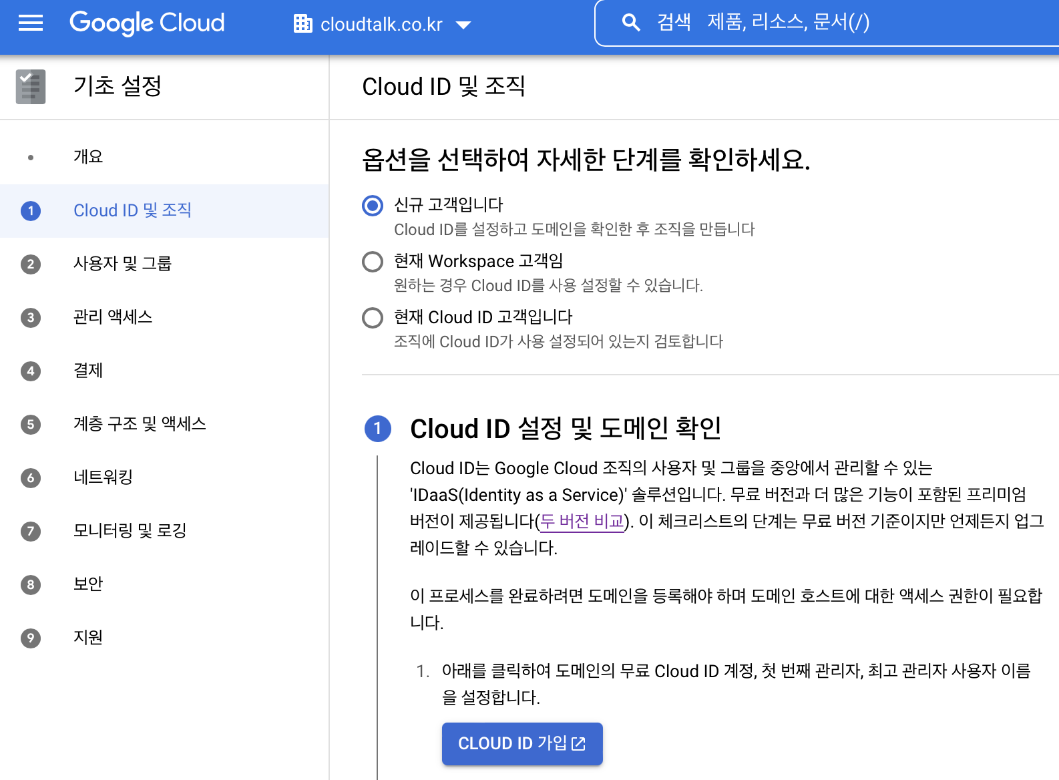Select the 신규 고객입니다 radio option

pyautogui.click(x=373, y=206)
